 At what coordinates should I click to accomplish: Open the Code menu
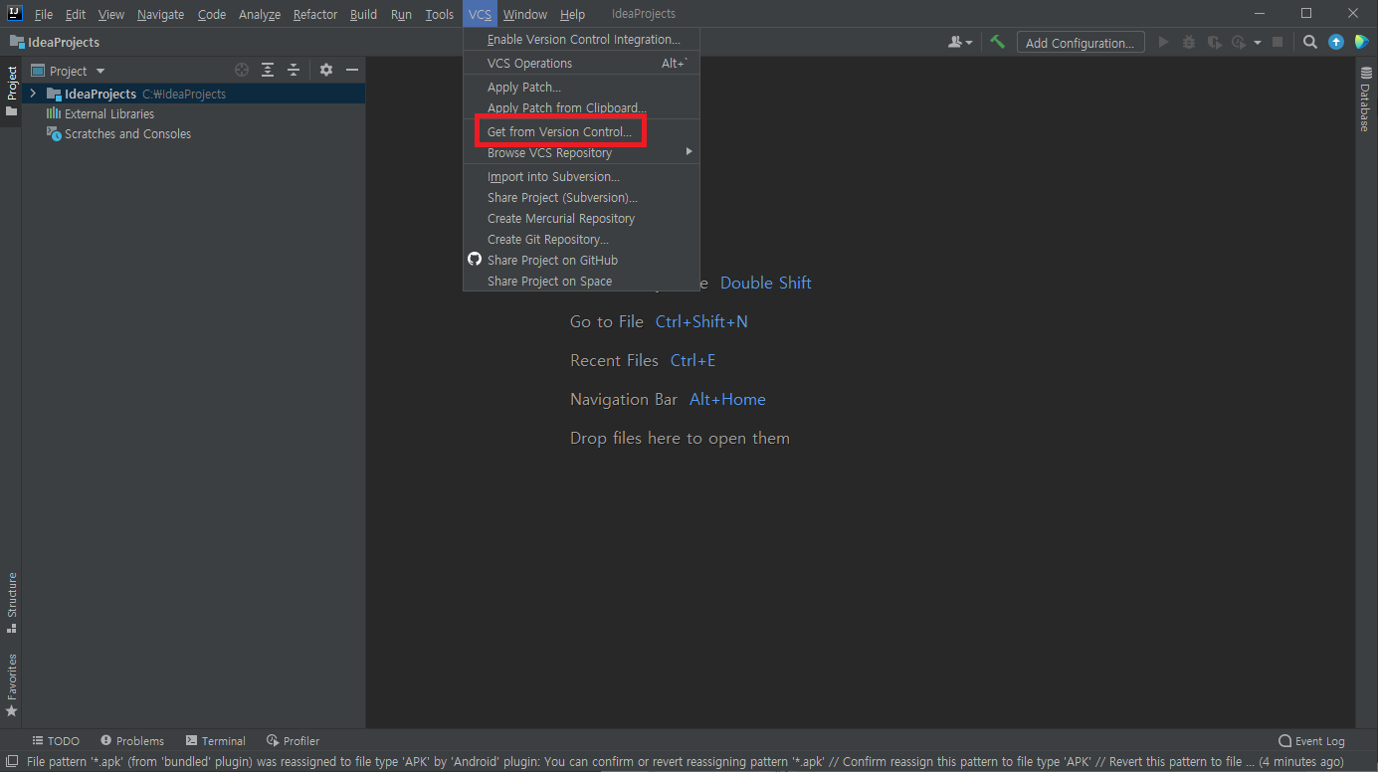coord(212,14)
